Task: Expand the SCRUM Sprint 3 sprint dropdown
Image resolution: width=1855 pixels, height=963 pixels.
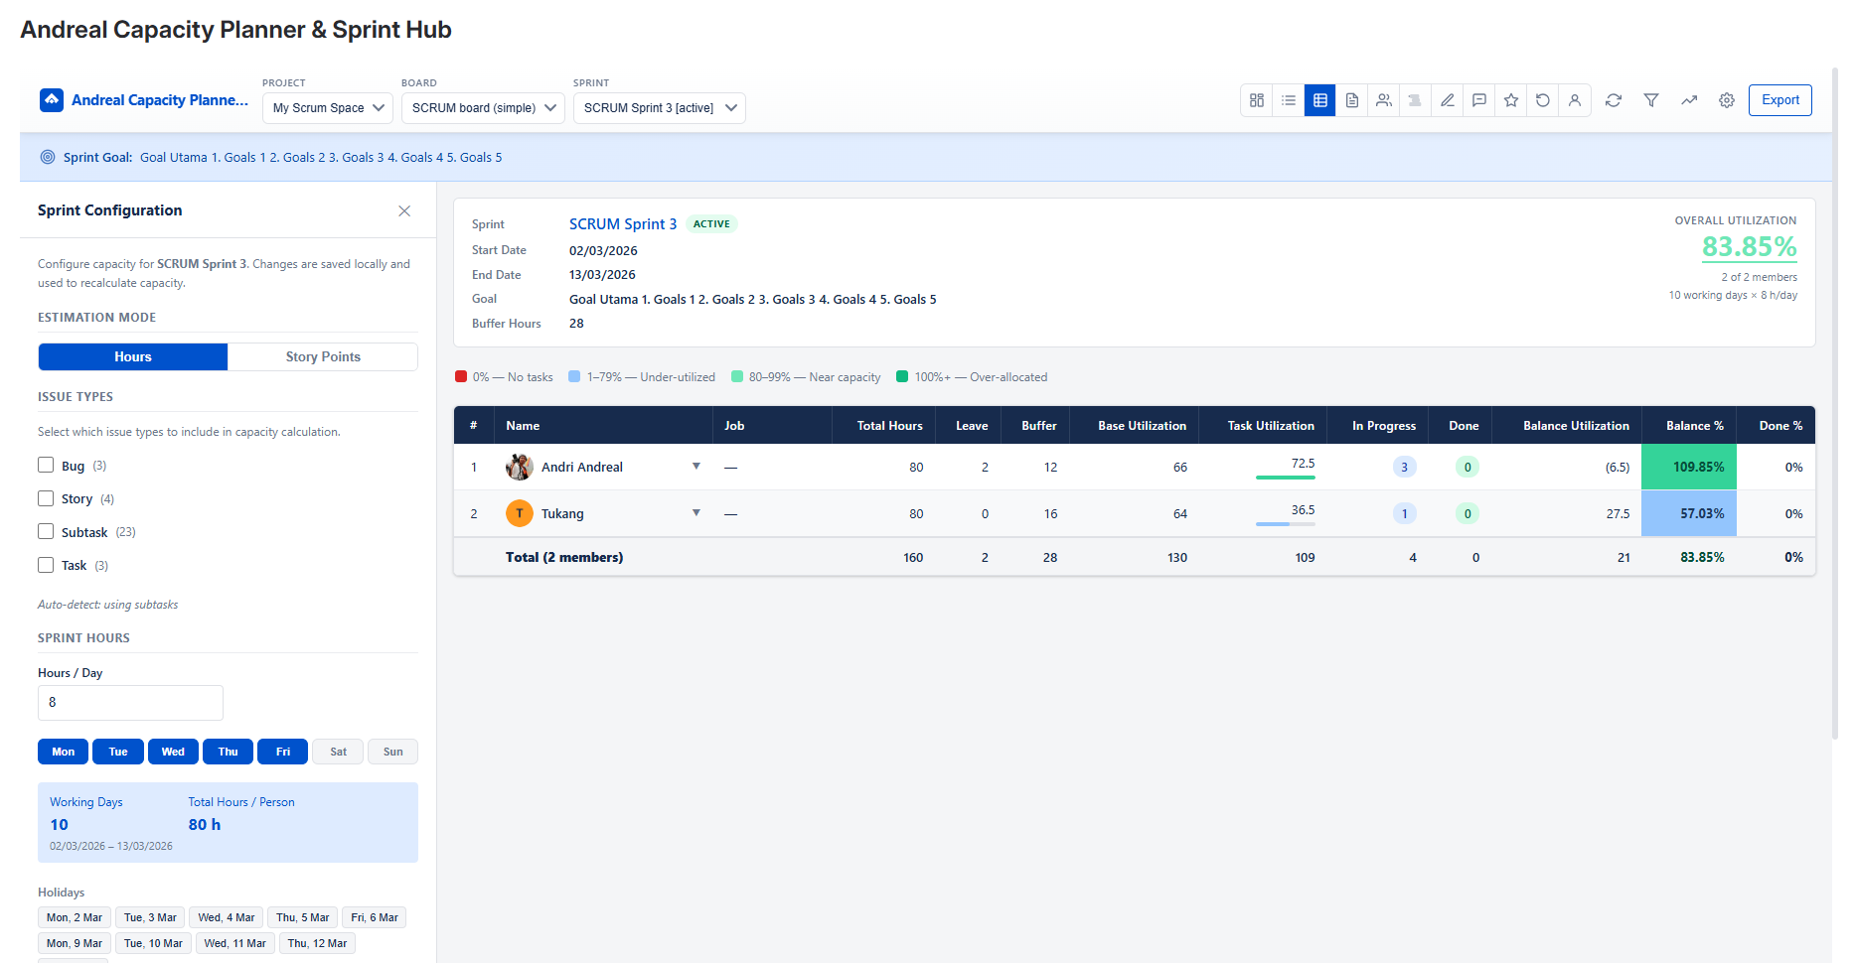Action: 659,108
